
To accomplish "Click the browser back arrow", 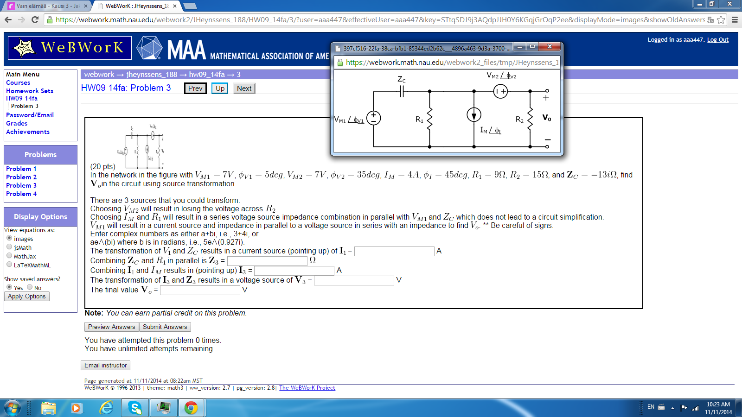I will [8, 20].
